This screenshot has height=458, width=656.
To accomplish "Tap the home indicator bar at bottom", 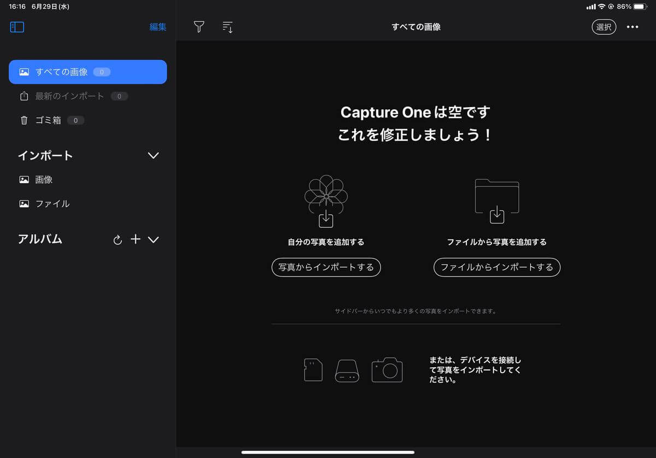I will click(328, 452).
